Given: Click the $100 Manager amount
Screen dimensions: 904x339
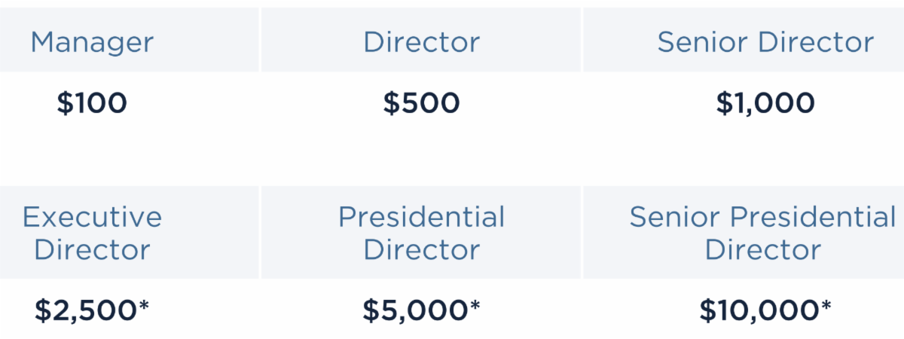Looking at the screenshot, I should 92,103.
